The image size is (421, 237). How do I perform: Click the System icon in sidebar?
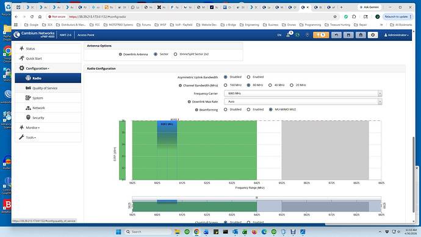coord(28,98)
